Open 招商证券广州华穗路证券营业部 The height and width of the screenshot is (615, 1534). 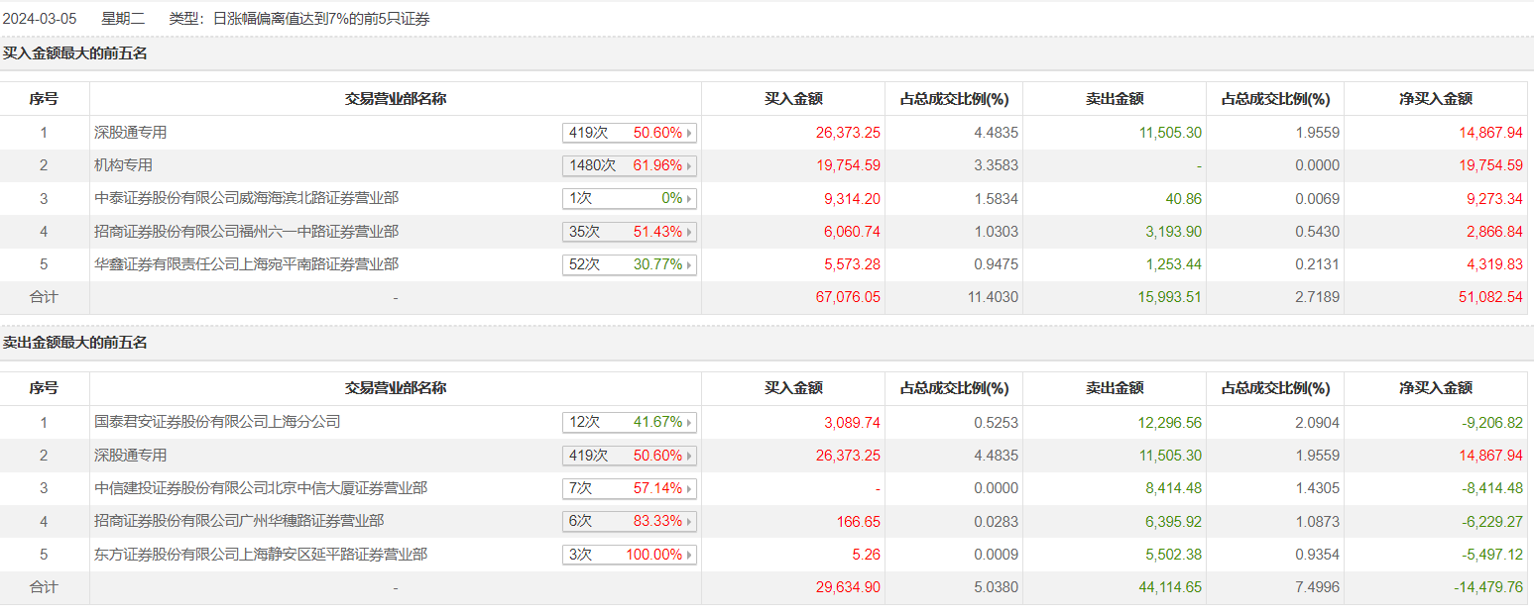(x=239, y=521)
